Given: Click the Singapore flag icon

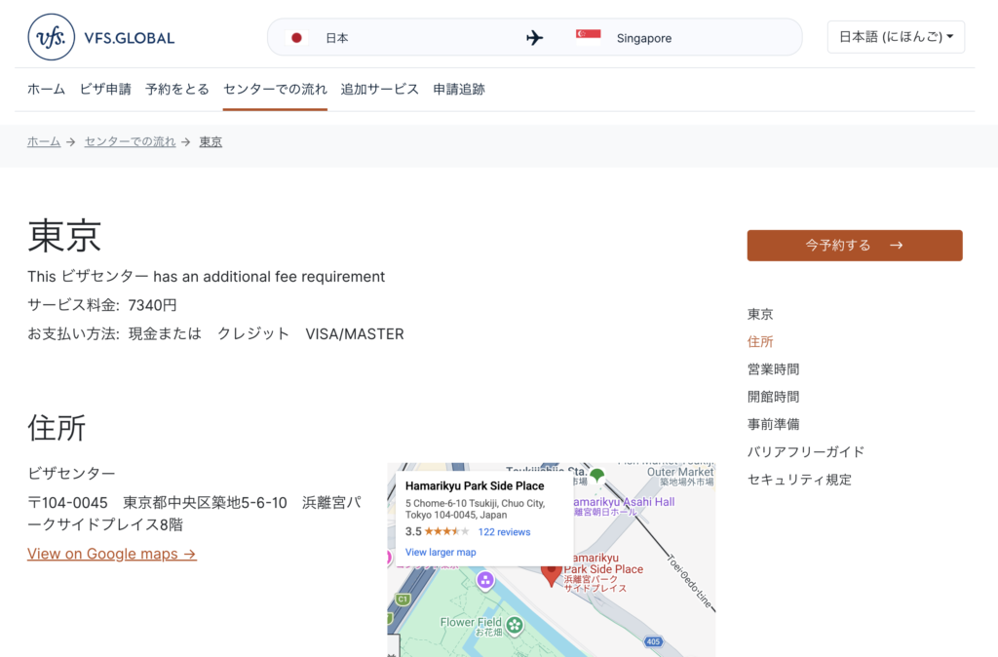Looking at the screenshot, I should pyautogui.click(x=588, y=38).
